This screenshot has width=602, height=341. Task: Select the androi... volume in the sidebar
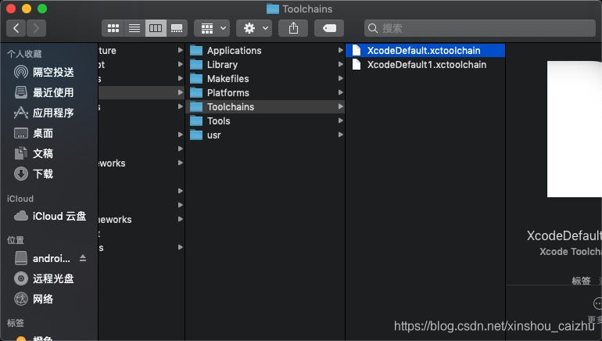pyautogui.click(x=42, y=258)
